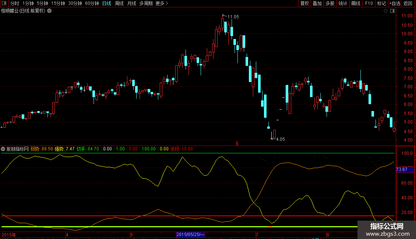Select the 5分钟 period
Image resolution: width=416 pixels, height=239 pixels.
(x=42, y=3)
